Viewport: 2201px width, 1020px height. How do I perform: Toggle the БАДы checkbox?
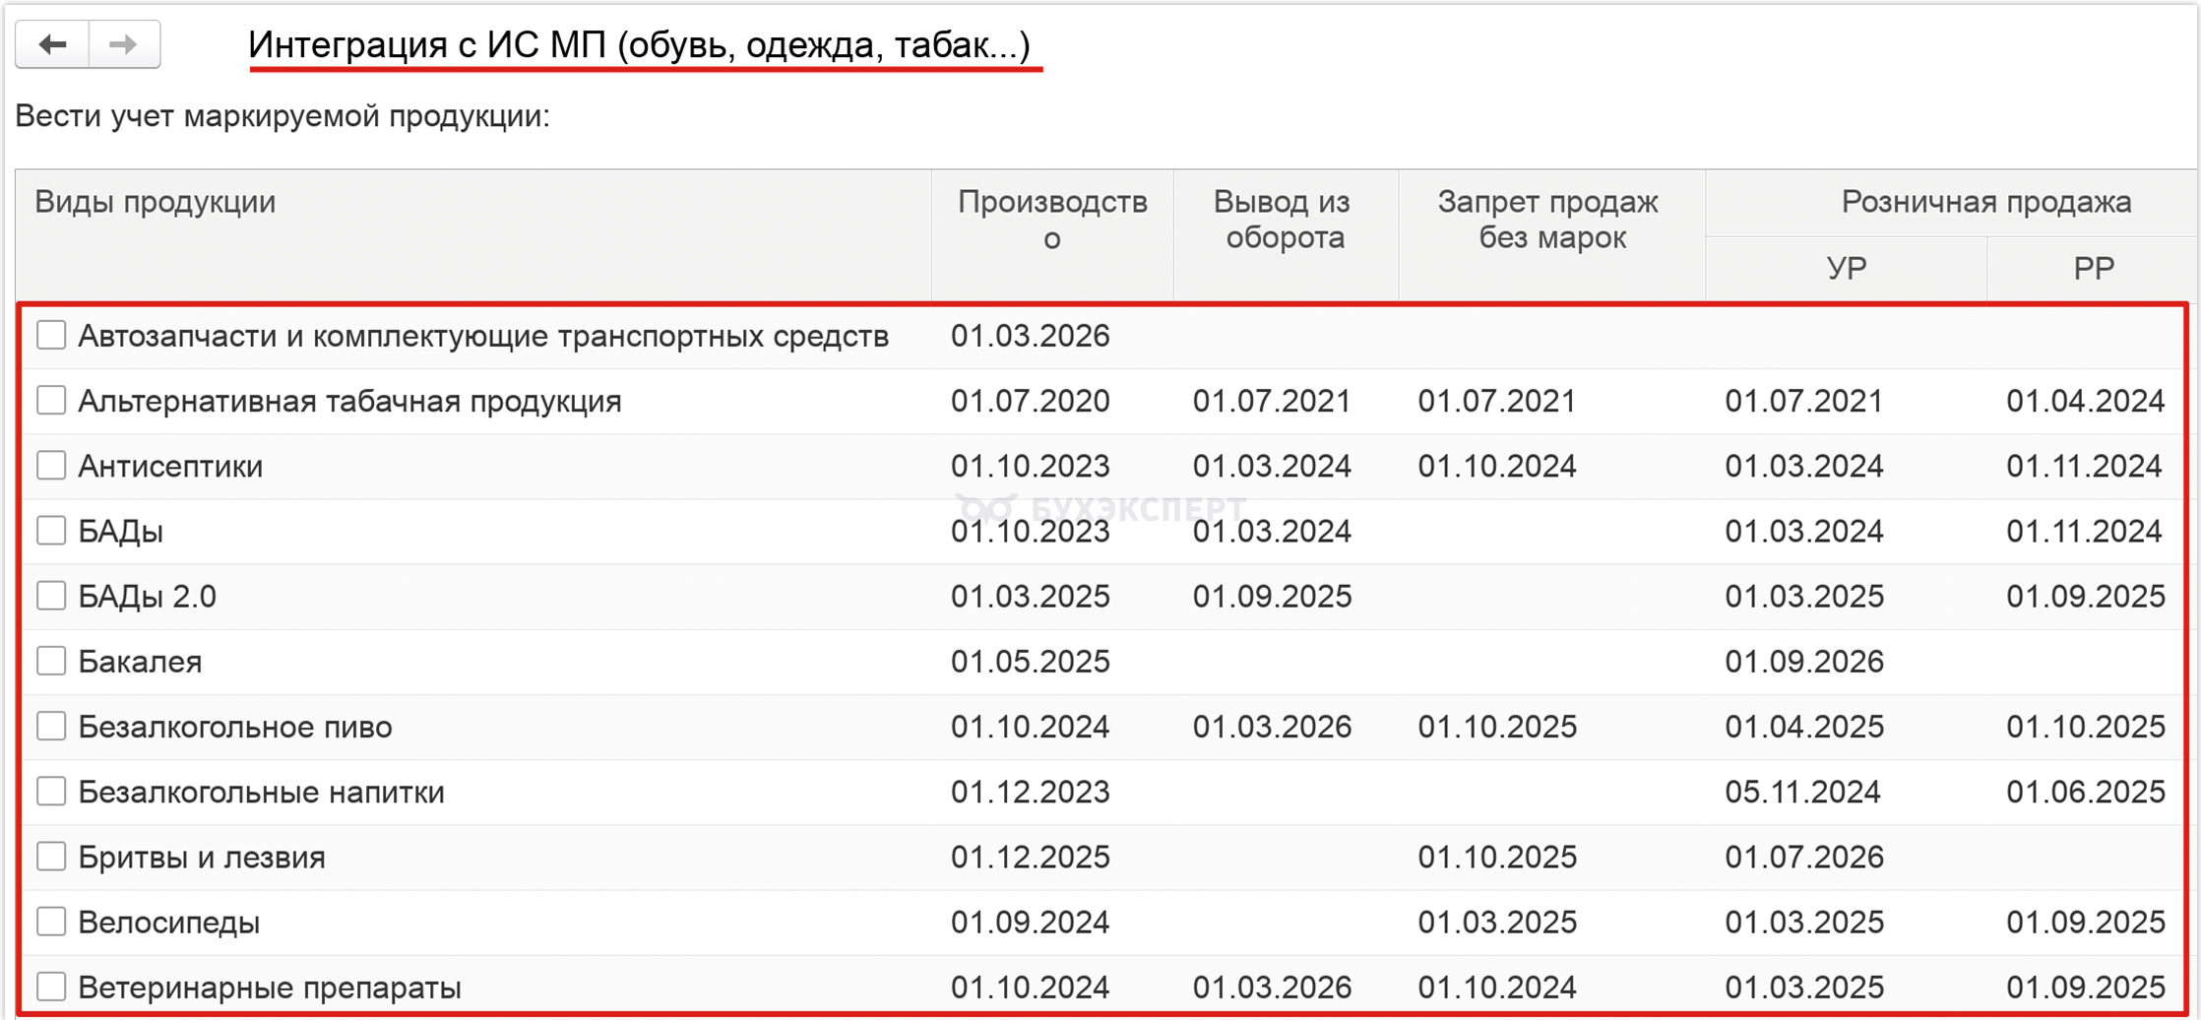[51, 530]
